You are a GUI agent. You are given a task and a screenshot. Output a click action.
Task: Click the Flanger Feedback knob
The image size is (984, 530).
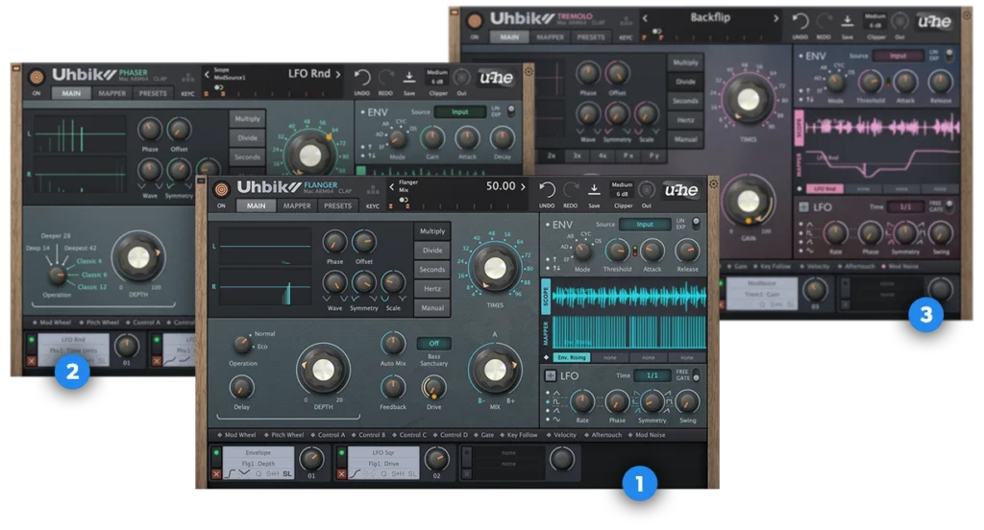click(393, 386)
